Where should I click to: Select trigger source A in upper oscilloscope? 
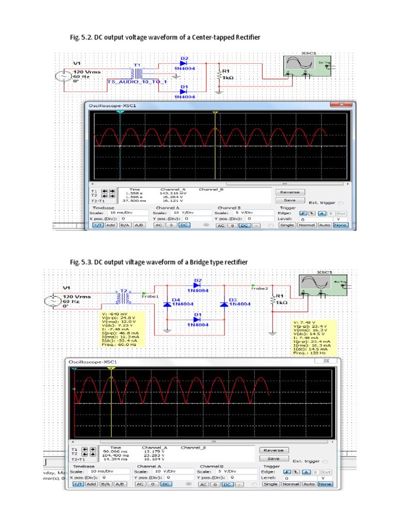[x=322, y=213]
